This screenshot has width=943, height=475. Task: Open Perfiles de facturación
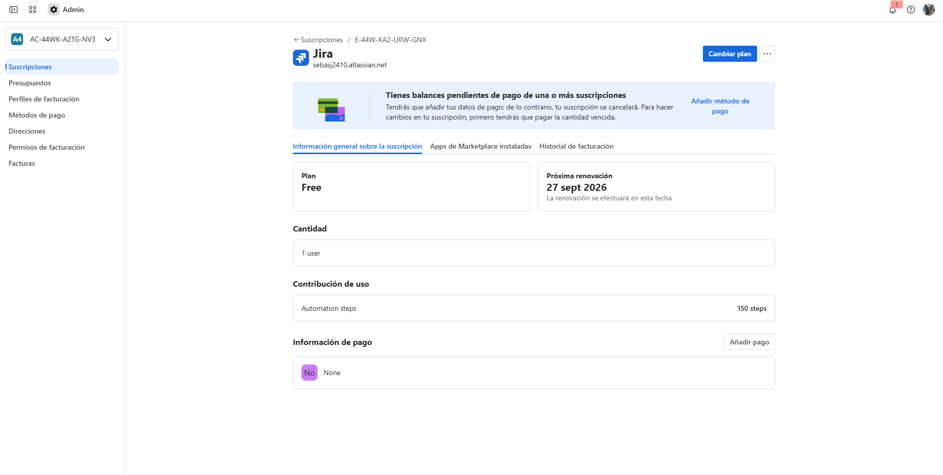pos(62,99)
